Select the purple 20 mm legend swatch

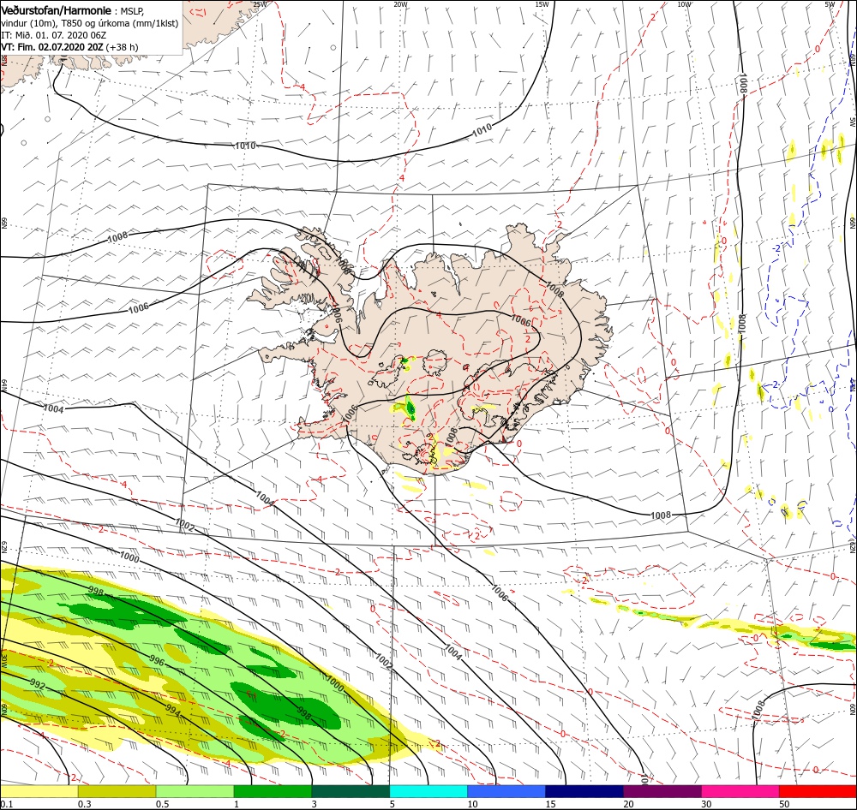click(x=662, y=791)
